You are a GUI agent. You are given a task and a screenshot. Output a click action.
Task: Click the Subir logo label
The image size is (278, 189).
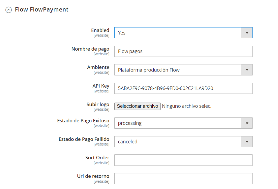pyautogui.click(x=98, y=104)
